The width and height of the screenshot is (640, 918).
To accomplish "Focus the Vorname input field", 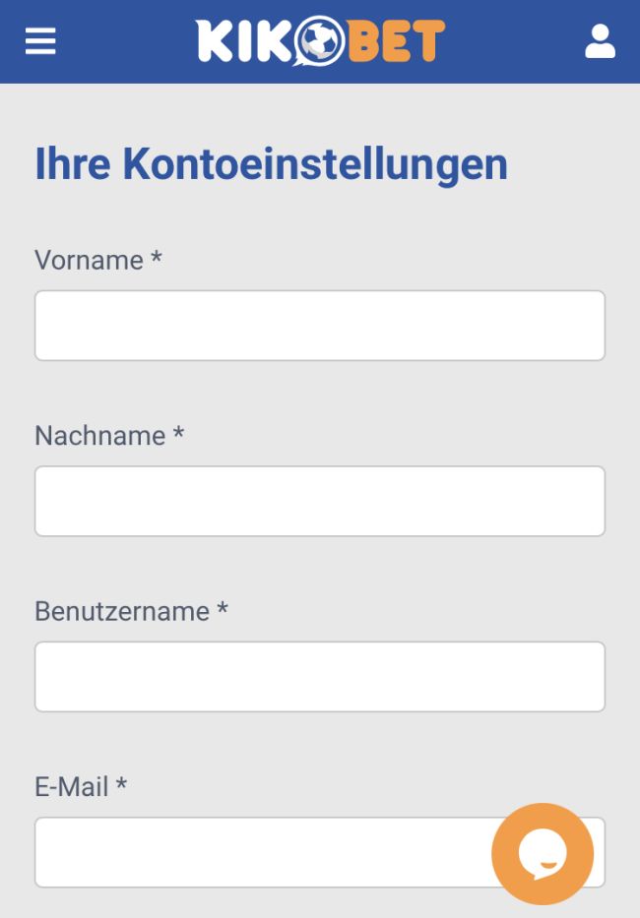I will pos(319,326).
